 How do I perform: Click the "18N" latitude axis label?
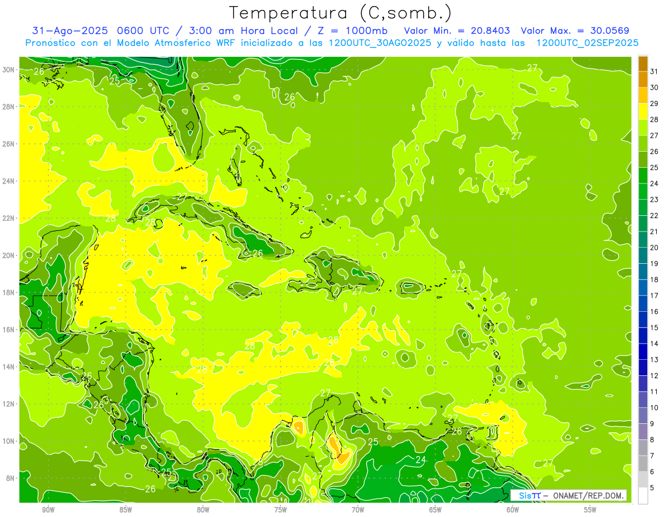[9, 292]
